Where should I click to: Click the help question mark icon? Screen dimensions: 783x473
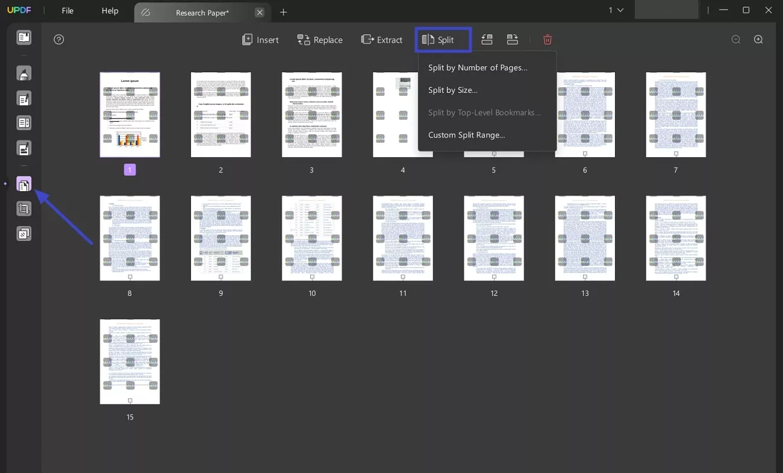[58, 40]
